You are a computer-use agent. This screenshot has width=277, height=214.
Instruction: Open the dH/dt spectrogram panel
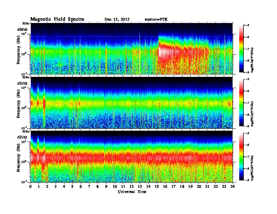pyautogui.click(x=132, y=49)
